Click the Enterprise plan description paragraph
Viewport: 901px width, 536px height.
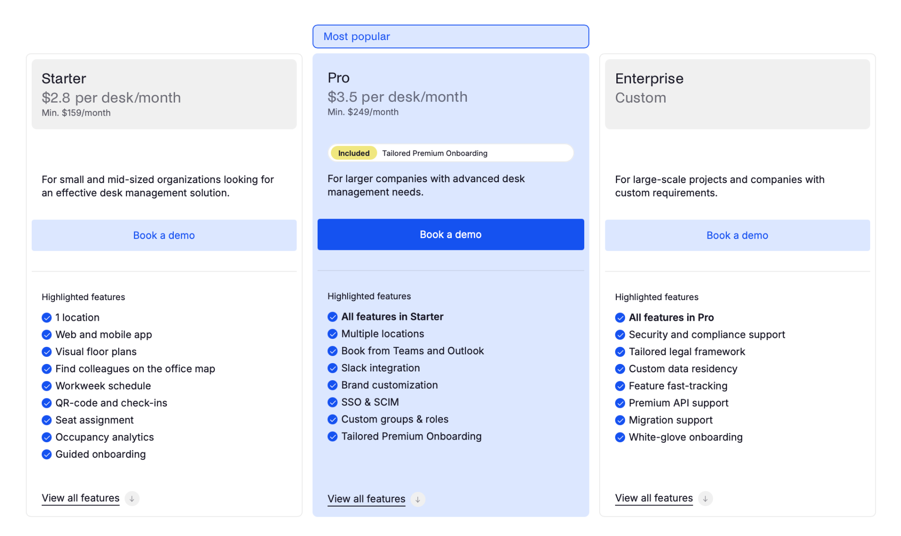point(720,187)
